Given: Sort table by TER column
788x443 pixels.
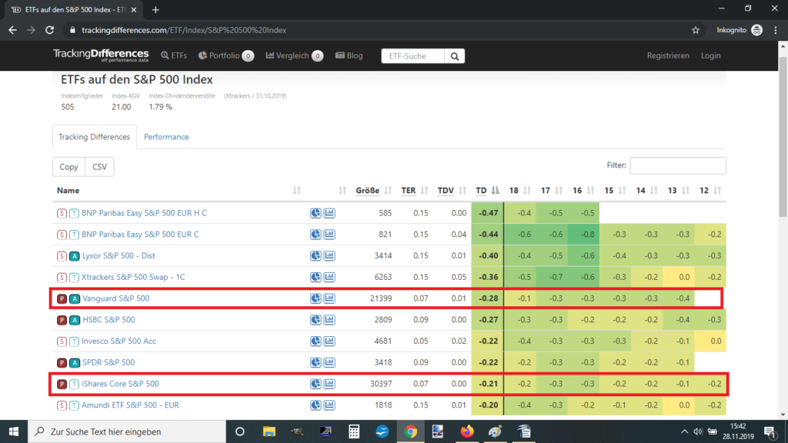Looking at the screenshot, I should pyautogui.click(x=414, y=191).
